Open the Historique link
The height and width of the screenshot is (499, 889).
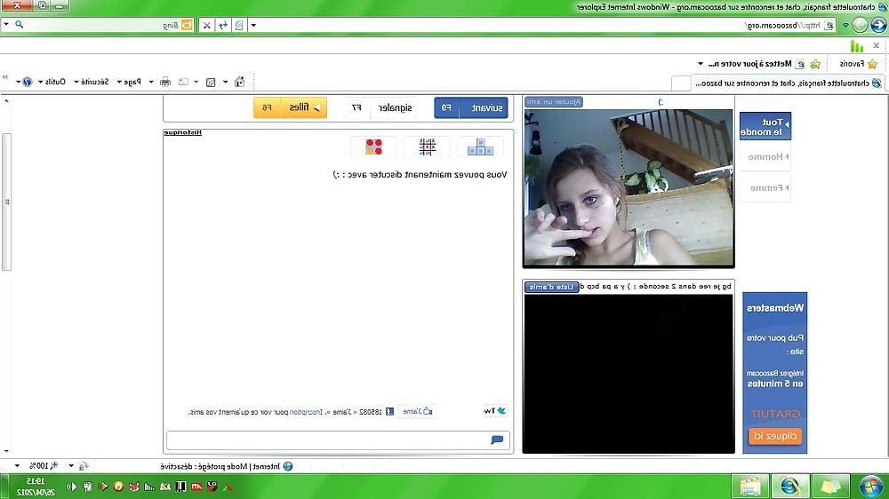pyautogui.click(x=182, y=132)
